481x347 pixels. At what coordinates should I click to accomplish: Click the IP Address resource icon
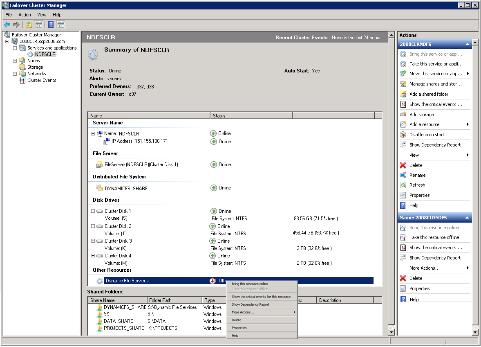(106, 141)
